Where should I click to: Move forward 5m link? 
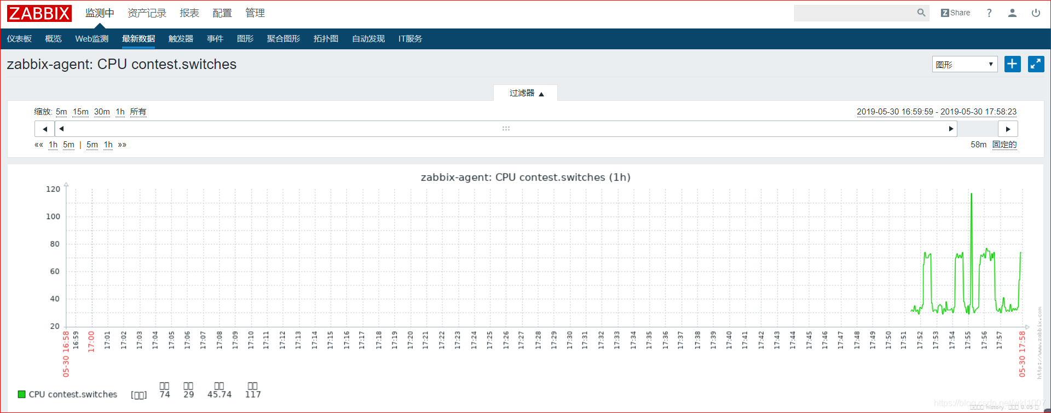pyautogui.click(x=92, y=145)
